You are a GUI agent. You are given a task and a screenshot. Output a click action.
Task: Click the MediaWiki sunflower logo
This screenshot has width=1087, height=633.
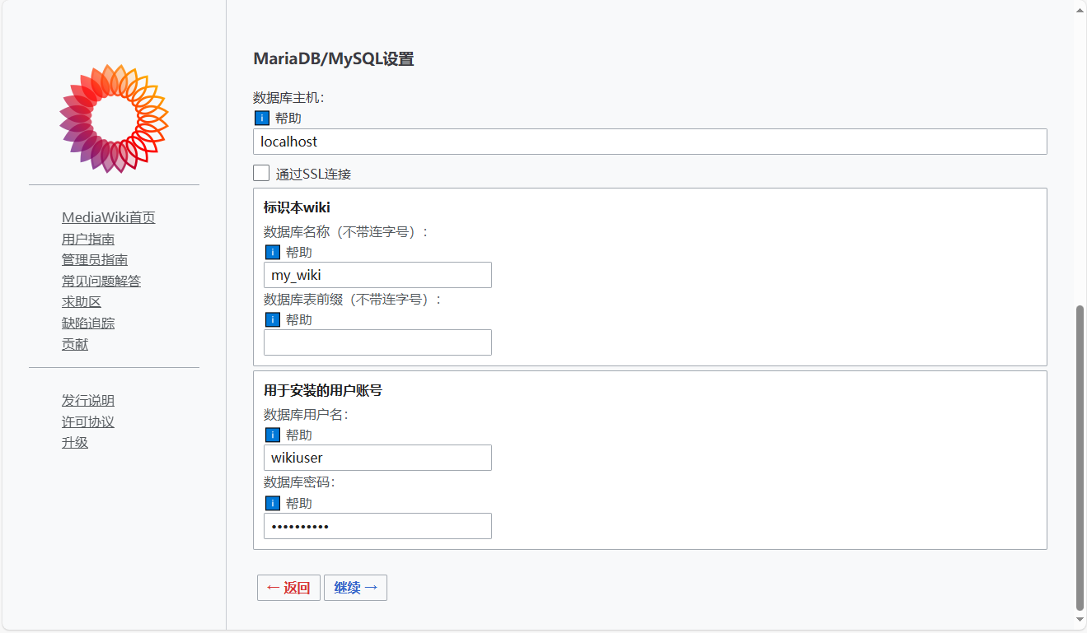[114, 118]
